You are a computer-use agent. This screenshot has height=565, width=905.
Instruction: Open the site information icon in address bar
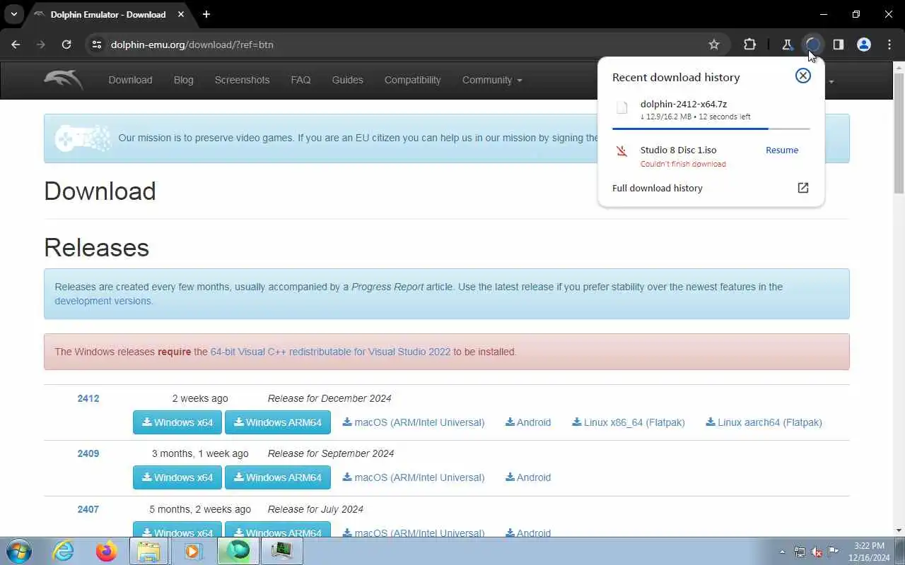(x=98, y=44)
